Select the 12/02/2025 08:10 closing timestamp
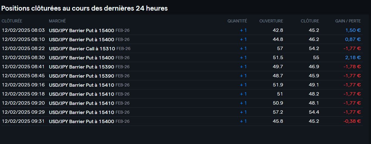 23,39
